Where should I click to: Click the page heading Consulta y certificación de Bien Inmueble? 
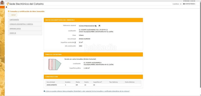point(27,11)
